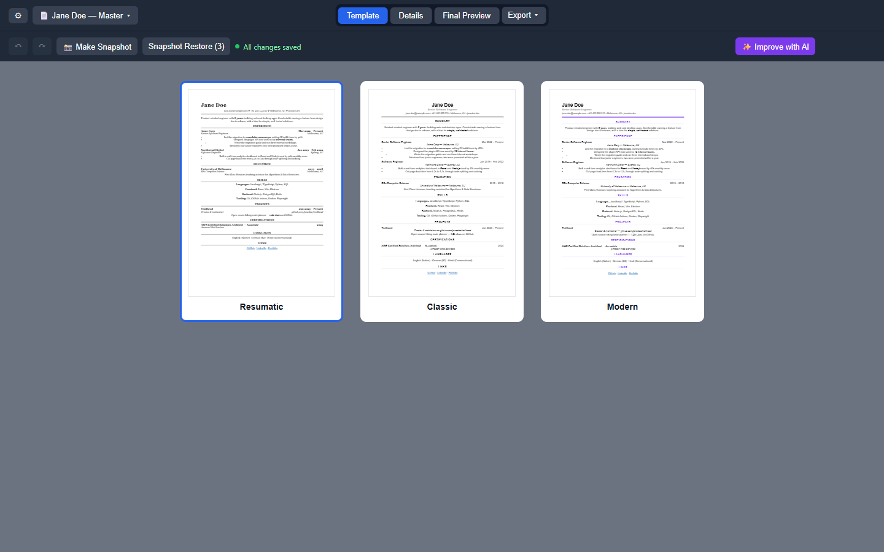This screenshot has height=552, width=884.
Task: Undo the last change
Action: pyautogui.click(x=18, y=47)
